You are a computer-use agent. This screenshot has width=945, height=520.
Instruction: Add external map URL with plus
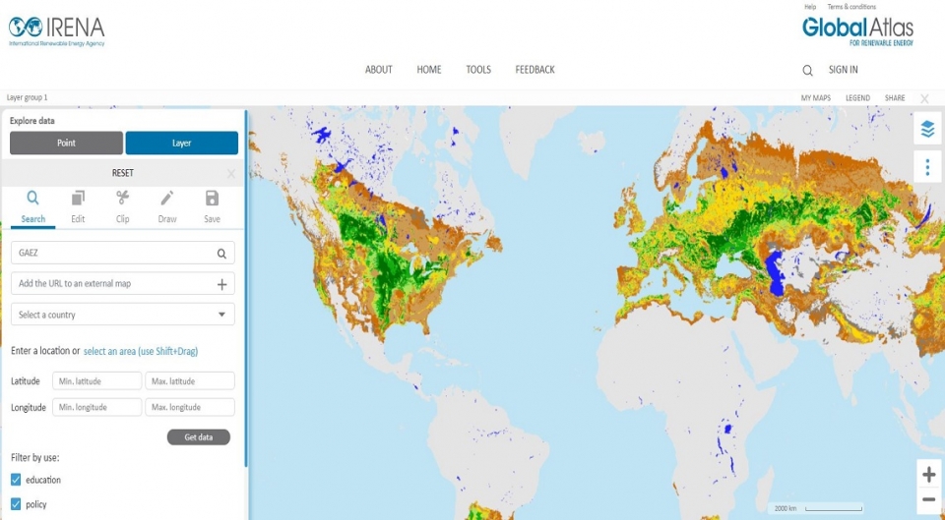pos(221,284)
